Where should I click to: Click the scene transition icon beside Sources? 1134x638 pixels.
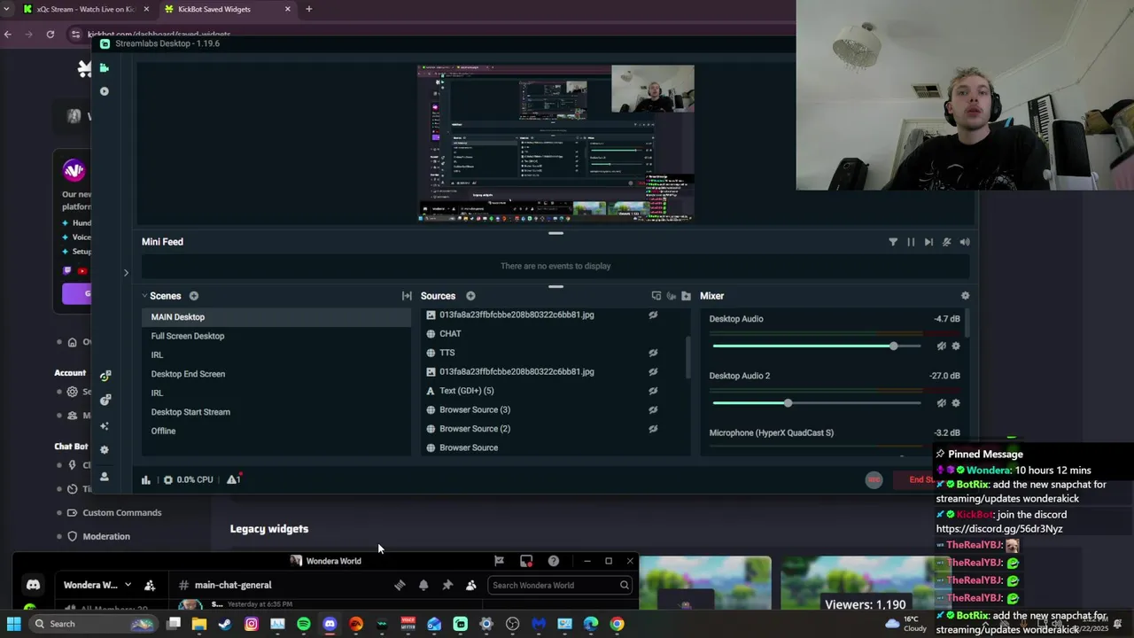click(407, 296)
